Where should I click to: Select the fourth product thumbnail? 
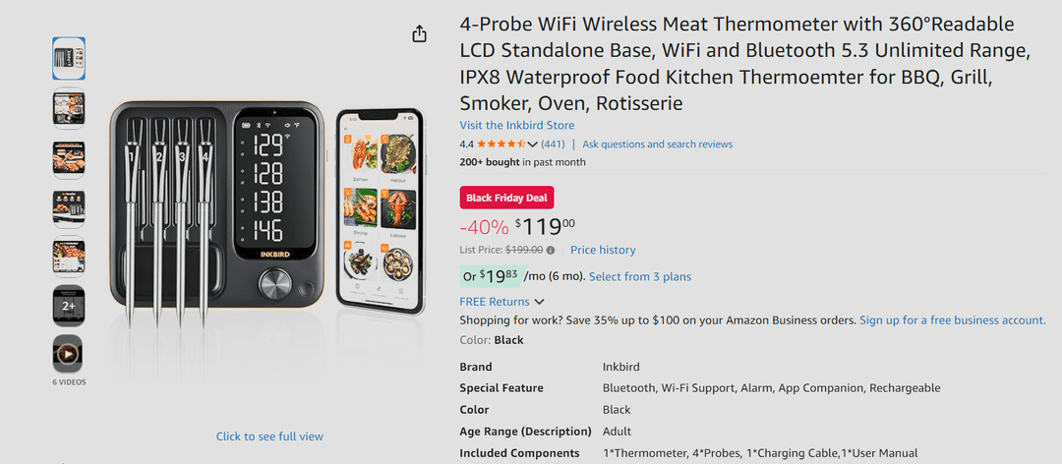click(68, 206)
